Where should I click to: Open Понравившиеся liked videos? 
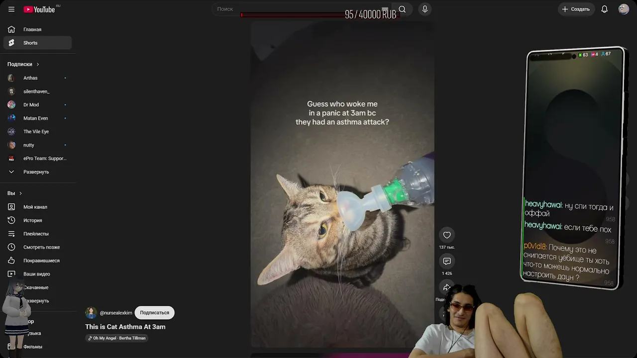38,261
